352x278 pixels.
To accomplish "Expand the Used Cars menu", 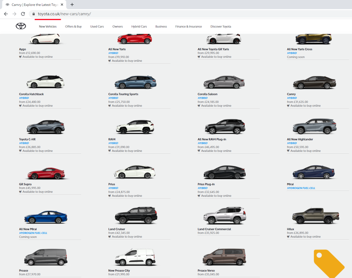I will pyautogui.click(x=97, y=26).
